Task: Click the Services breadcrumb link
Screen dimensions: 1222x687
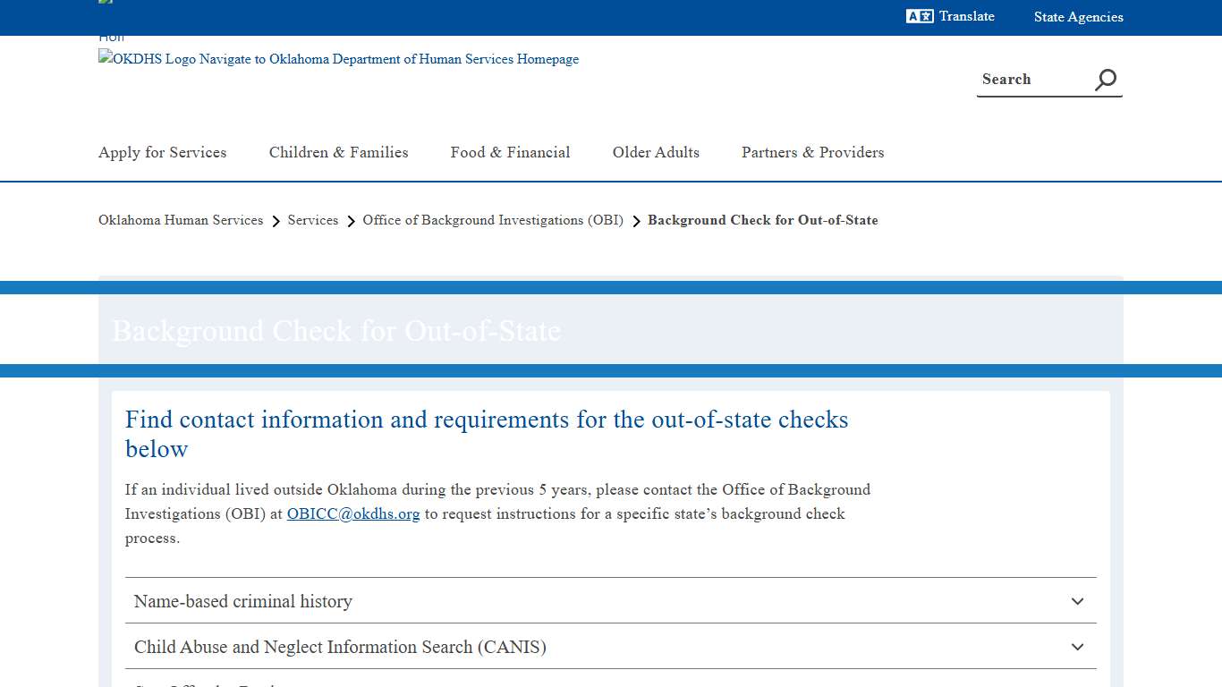Action: [x=313, y=220]
